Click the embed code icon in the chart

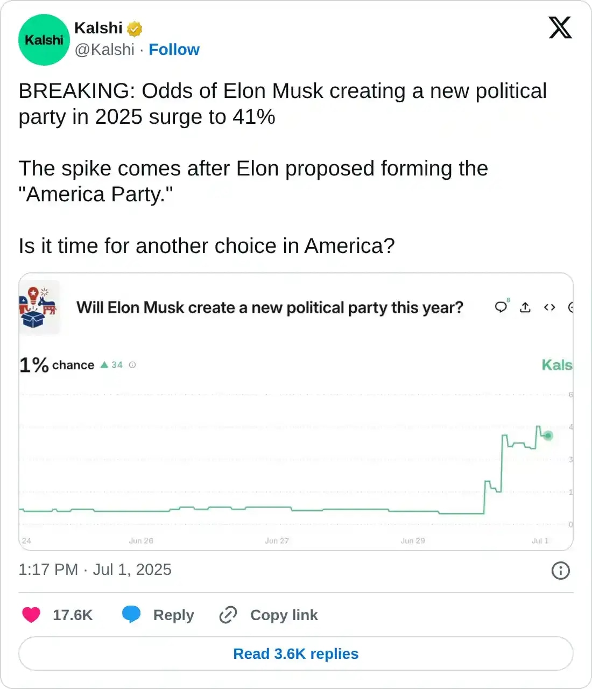(549, 307)
